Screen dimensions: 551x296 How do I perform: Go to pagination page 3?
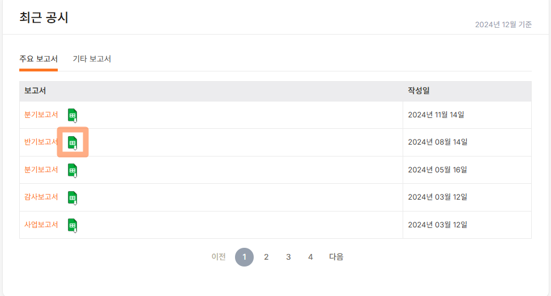click(288, 257)
